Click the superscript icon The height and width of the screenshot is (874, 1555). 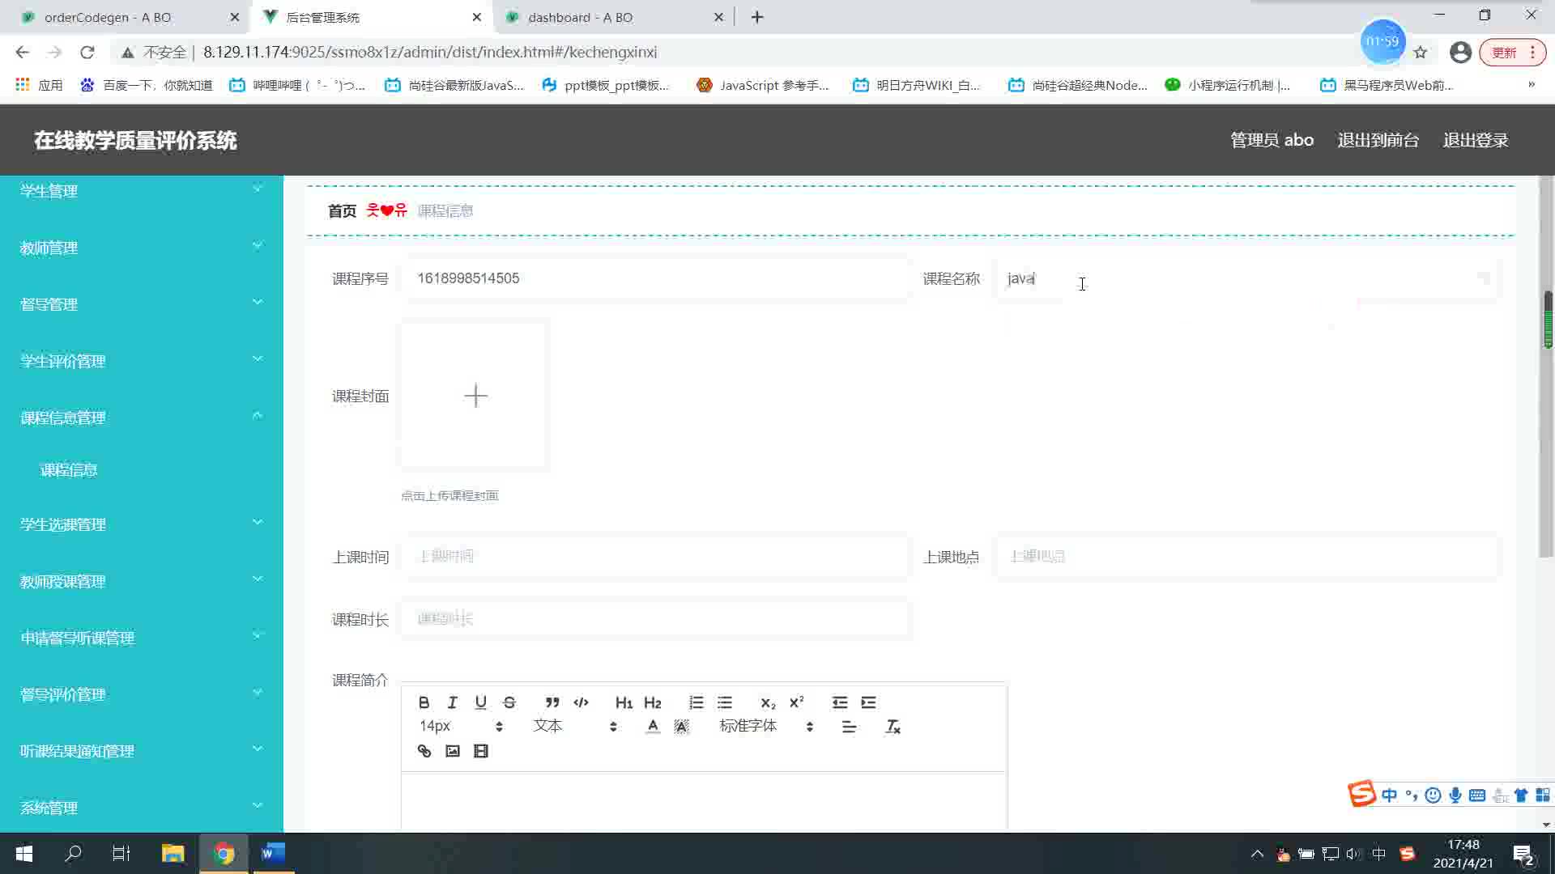pos(796,702)
